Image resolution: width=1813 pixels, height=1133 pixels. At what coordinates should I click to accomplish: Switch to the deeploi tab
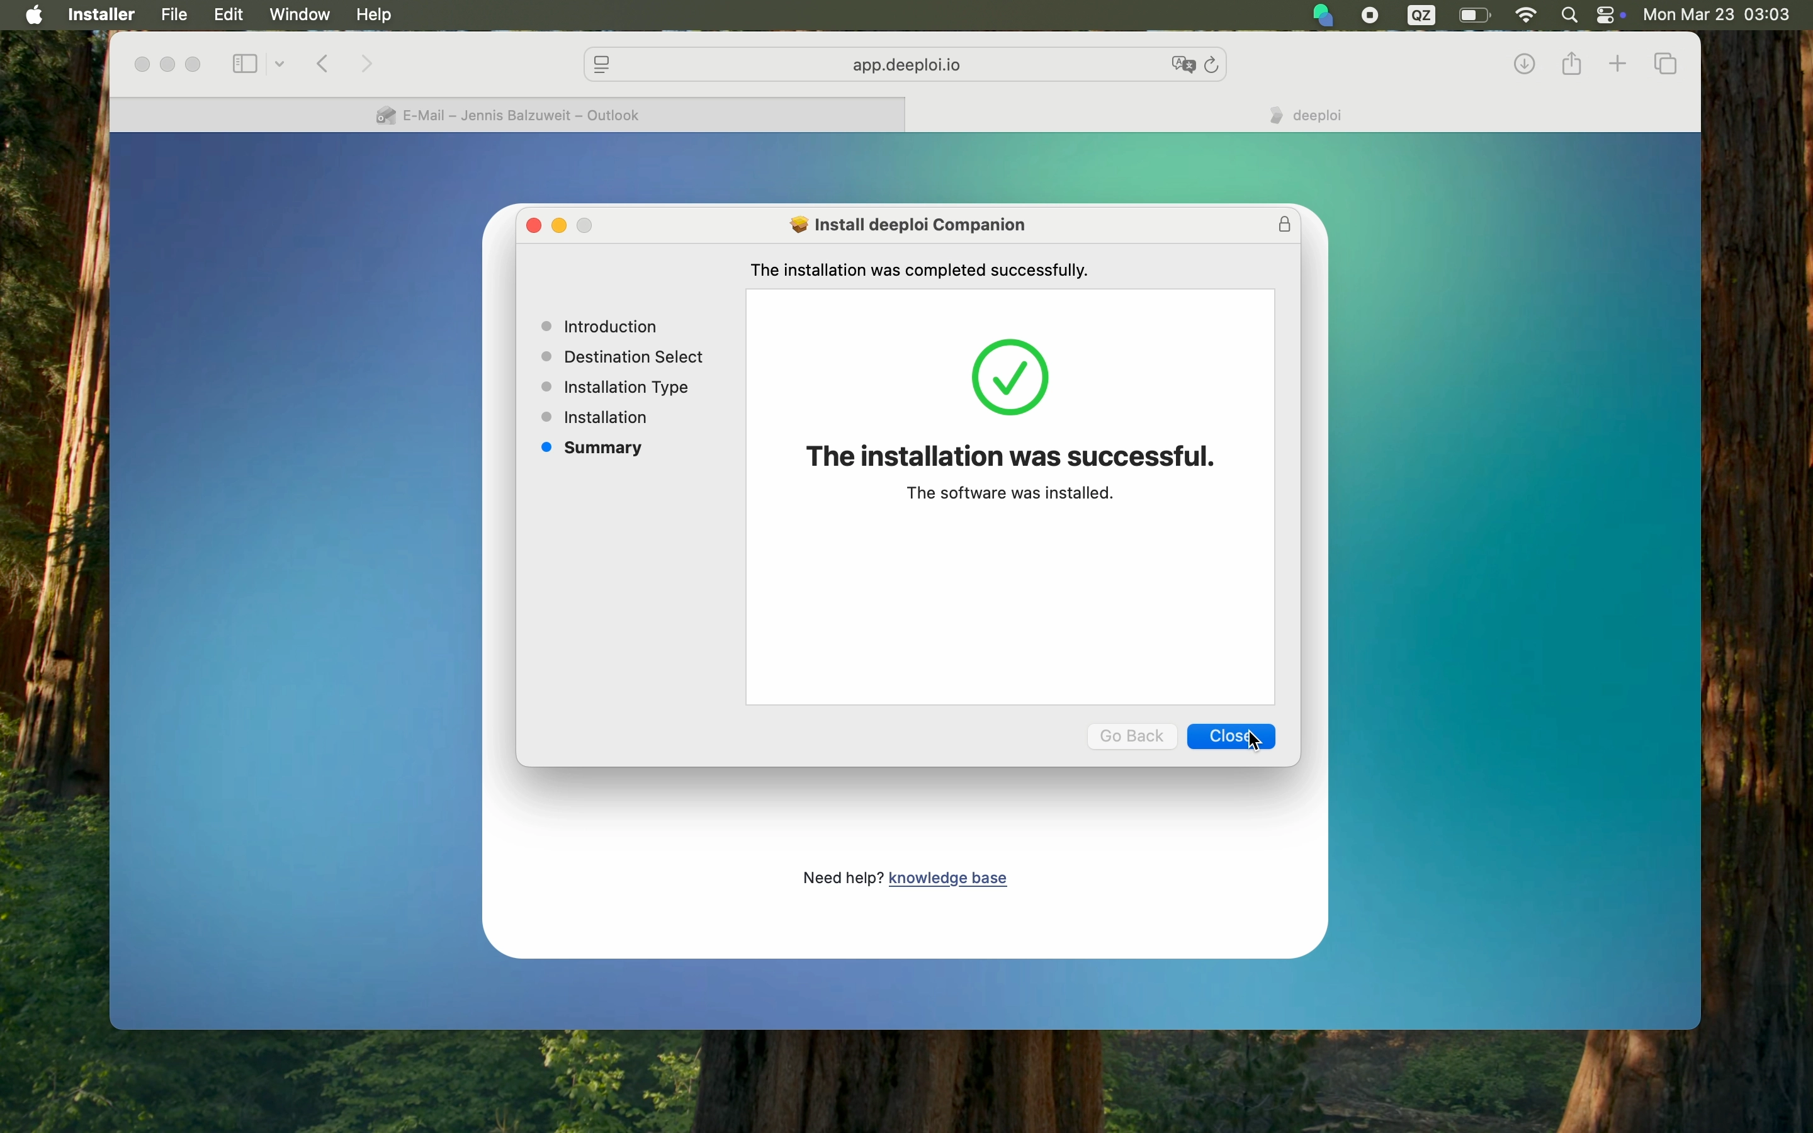pyautogui.click(x=1304, y=115)
